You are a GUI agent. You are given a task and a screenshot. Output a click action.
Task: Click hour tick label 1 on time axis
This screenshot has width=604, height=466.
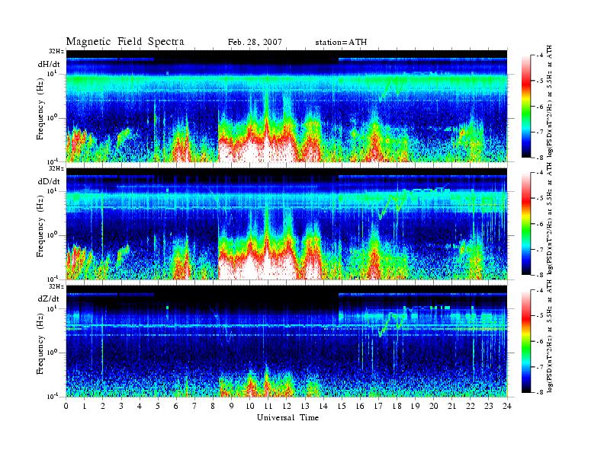point(85,407)
